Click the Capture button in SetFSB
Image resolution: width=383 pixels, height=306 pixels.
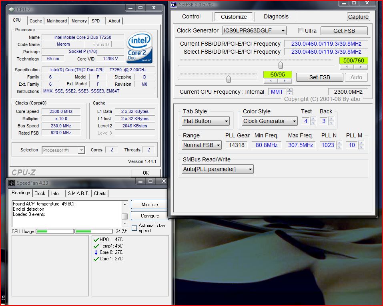point(358,17)
